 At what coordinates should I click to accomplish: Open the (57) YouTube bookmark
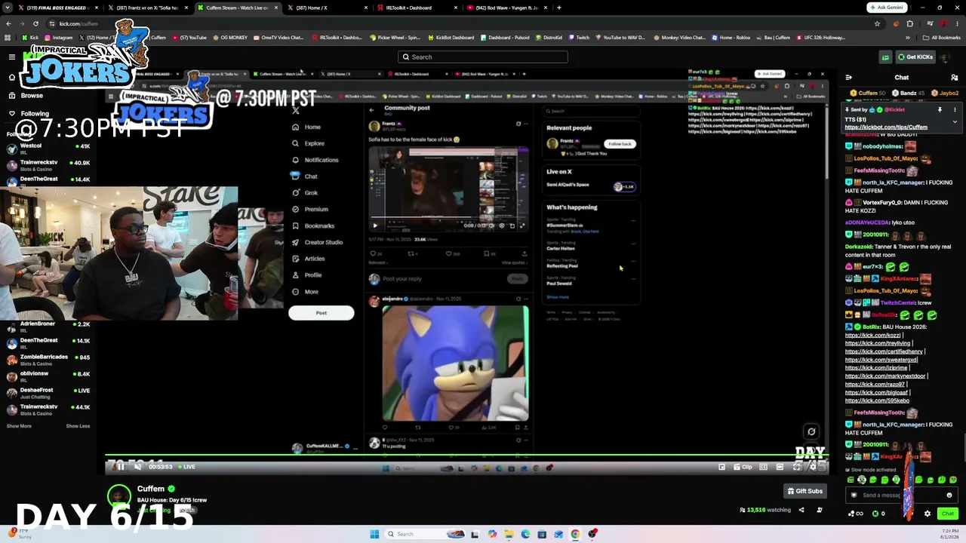pyautogui.click(x=189, y=38)
